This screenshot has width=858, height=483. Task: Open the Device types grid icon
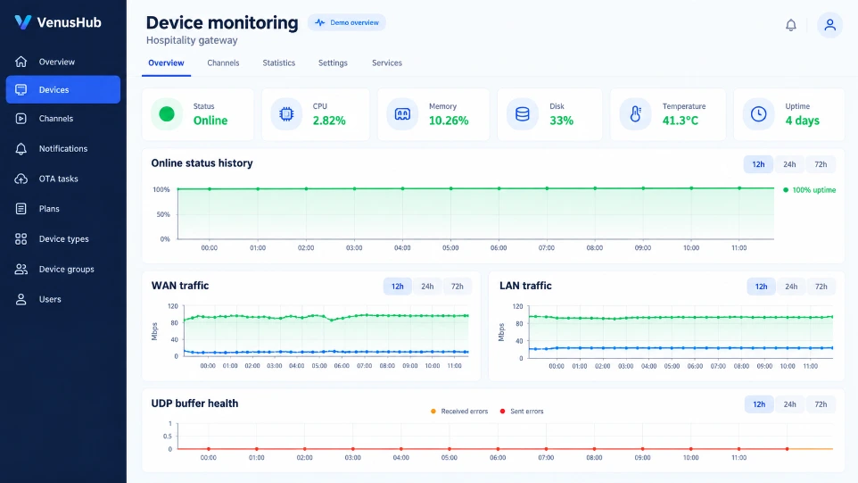tap(21, 238)
